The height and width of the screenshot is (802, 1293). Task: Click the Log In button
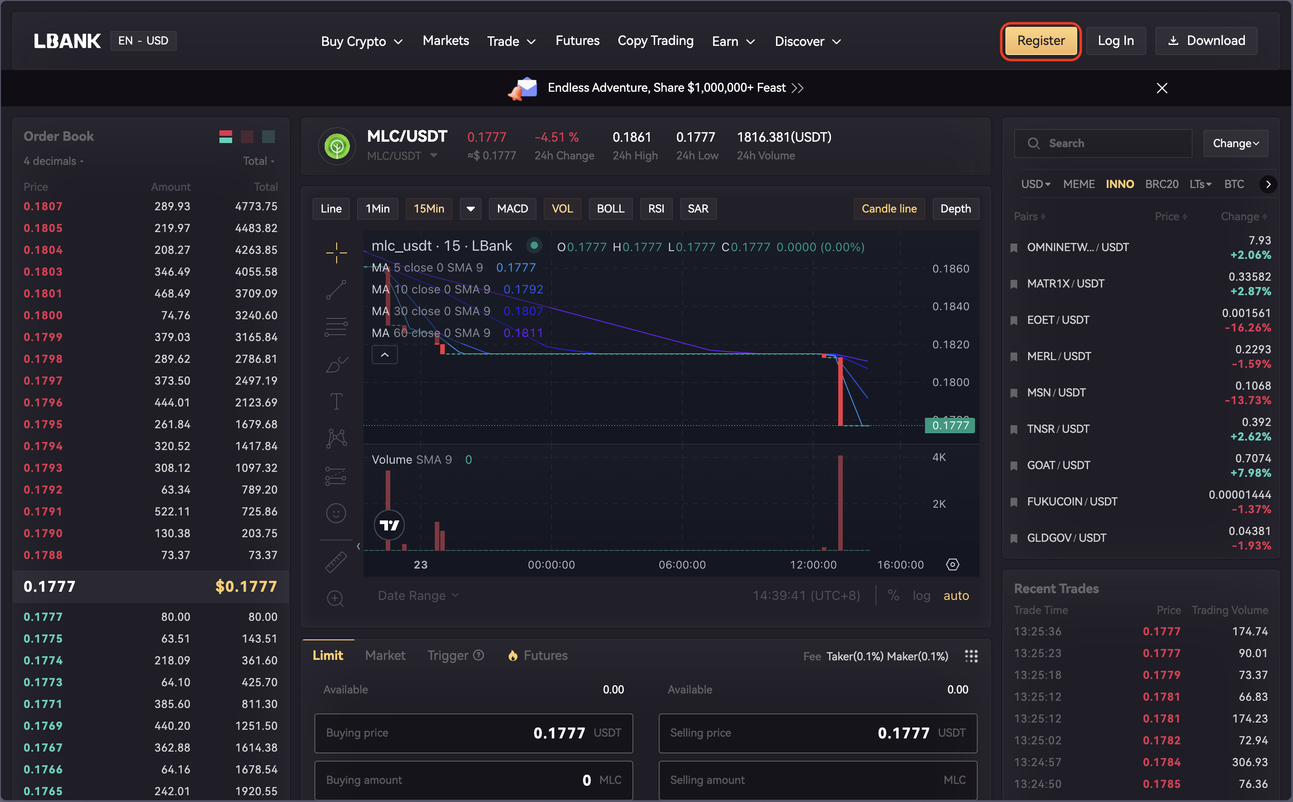click(x=1116, y=41)
